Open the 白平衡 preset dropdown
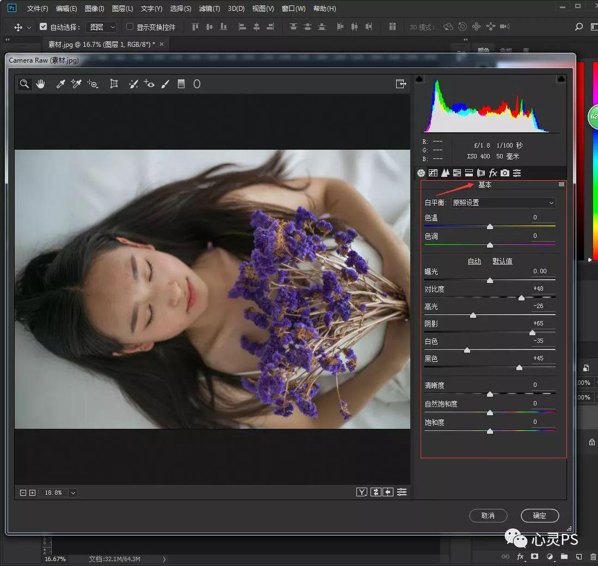 pos(503,202)
